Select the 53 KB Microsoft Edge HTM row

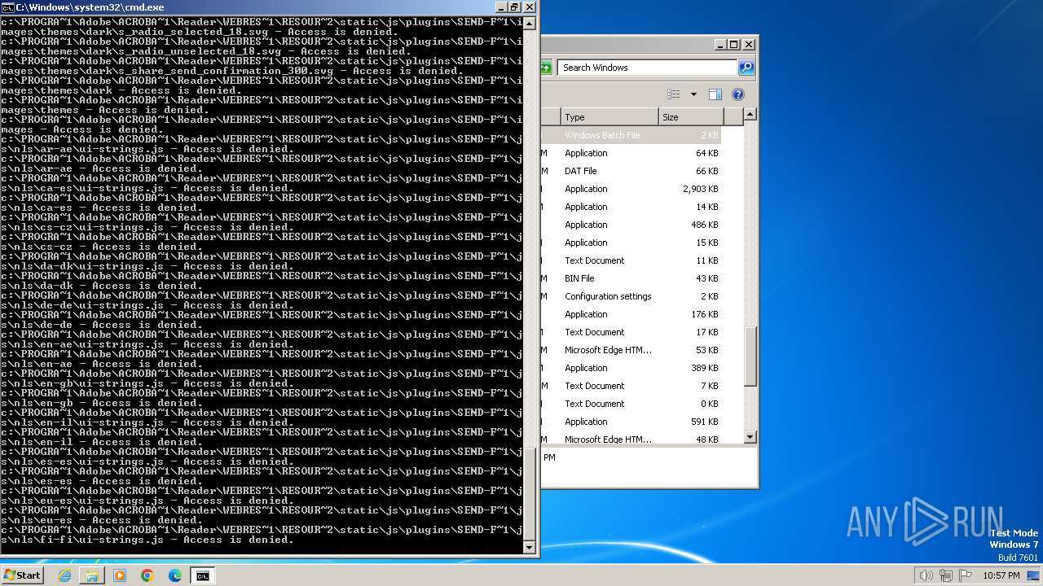(631, 350)
